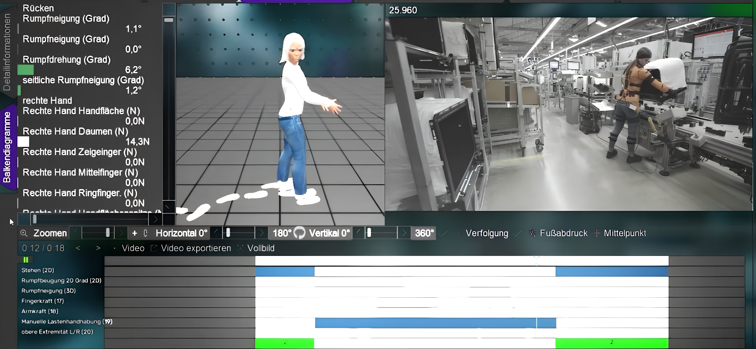Select the Balkendiagramme tab
This screenshot has width=756, height=349.
(7, 147)
